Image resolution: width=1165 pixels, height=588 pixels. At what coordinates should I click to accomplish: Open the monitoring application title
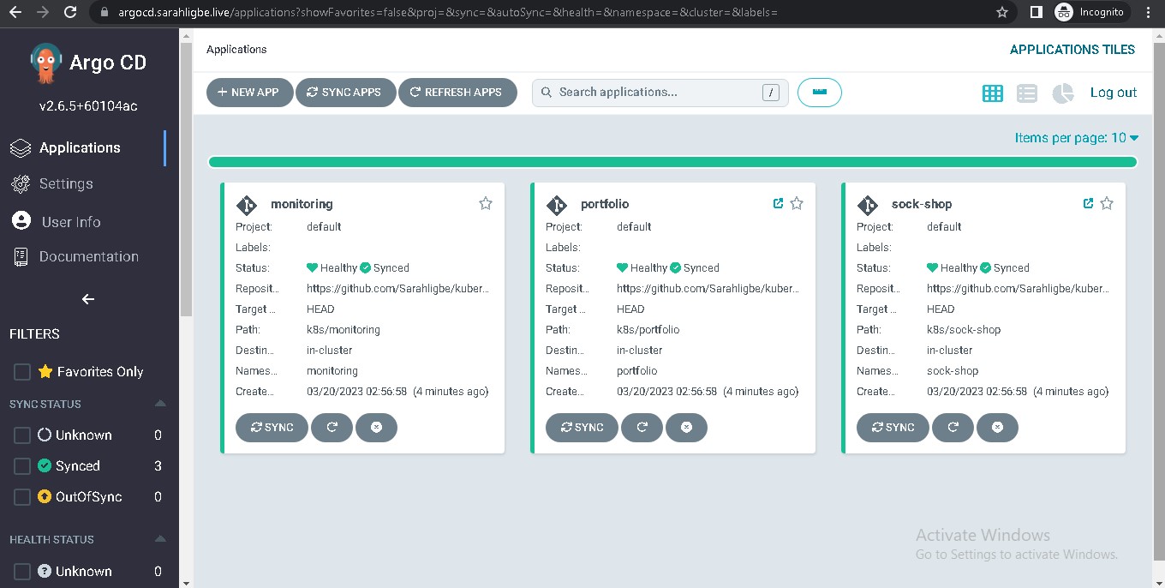click(x=302, y=204)
